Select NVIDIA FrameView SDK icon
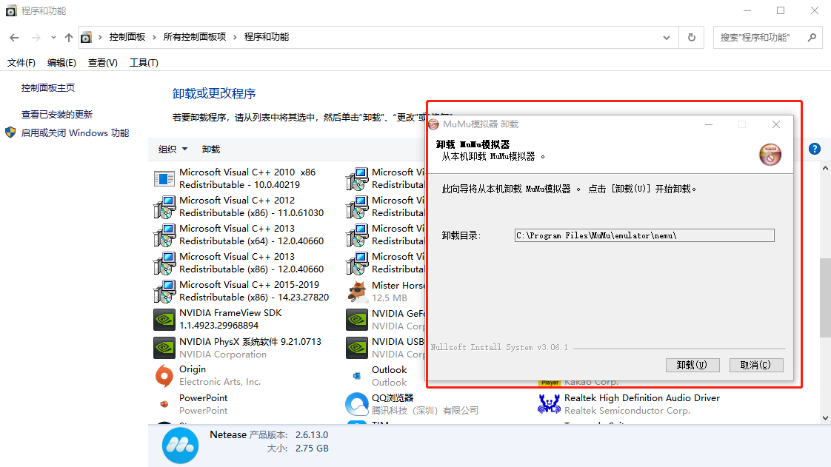The image size is (831, 467). tap(164, 319)
